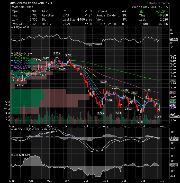Click the 3.050 price annotation
This screenshot has width=180, height=183.
pos(134,93)
